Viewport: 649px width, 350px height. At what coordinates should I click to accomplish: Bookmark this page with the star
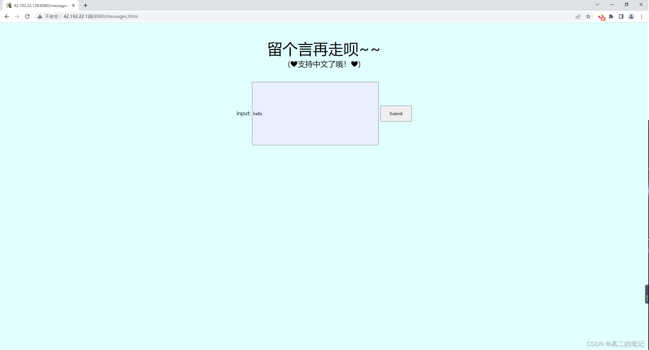588,16
